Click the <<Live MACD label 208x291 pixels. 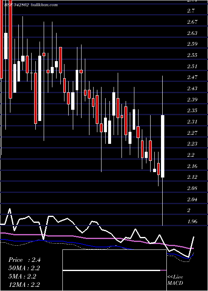pos(175,280)
